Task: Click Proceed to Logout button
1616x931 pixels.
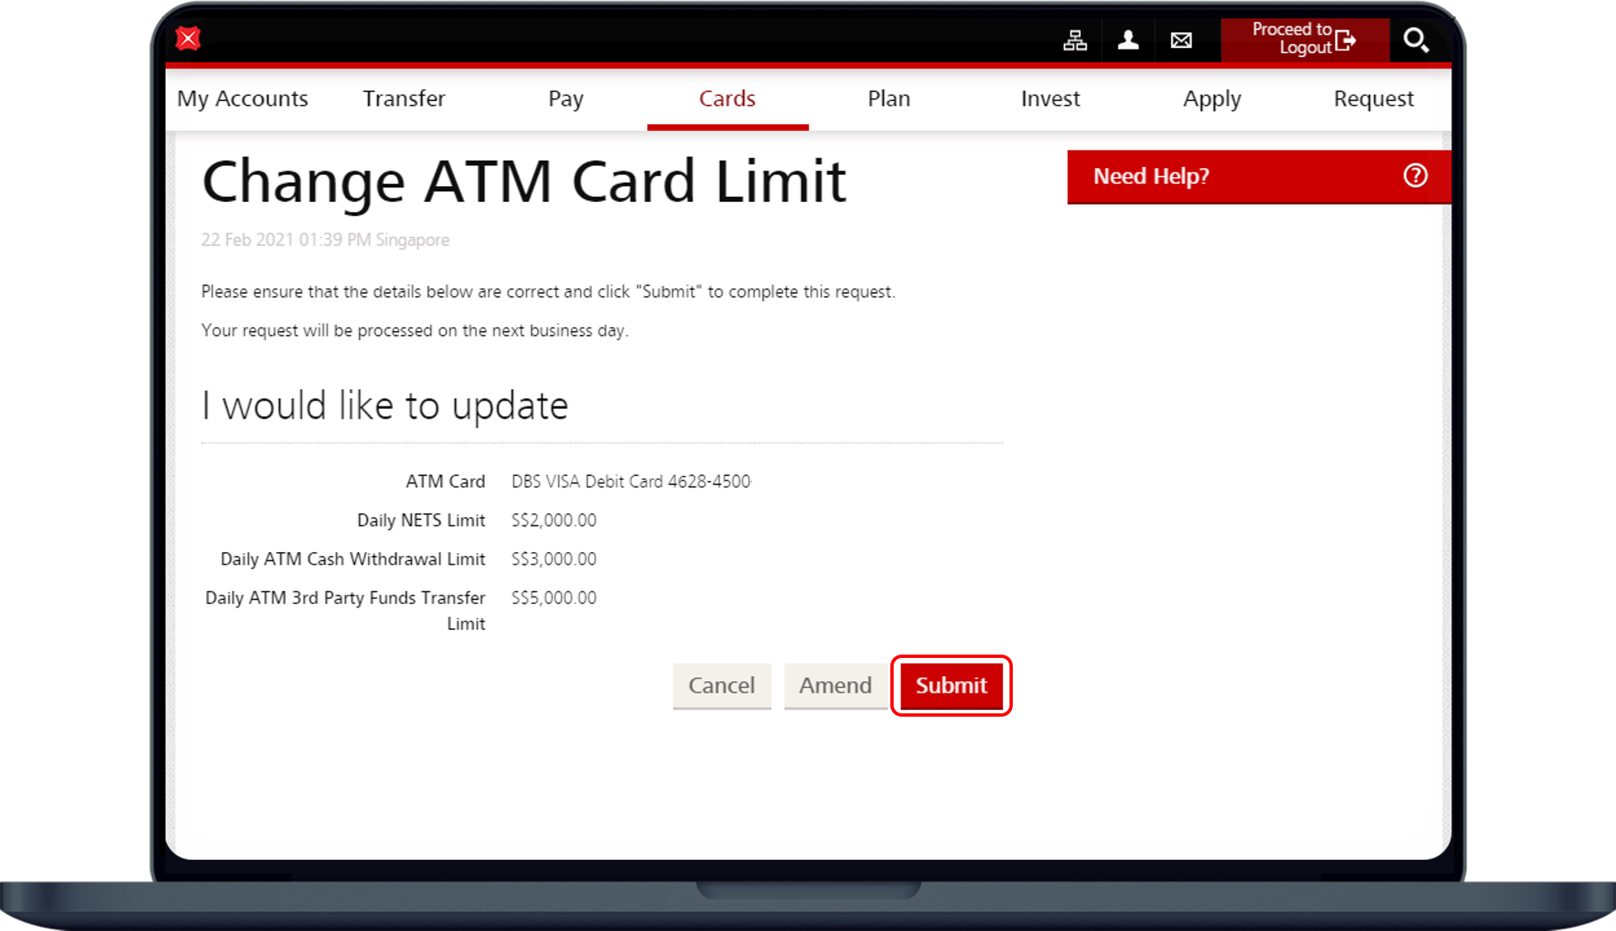Action: click(x=1291, y=39)
